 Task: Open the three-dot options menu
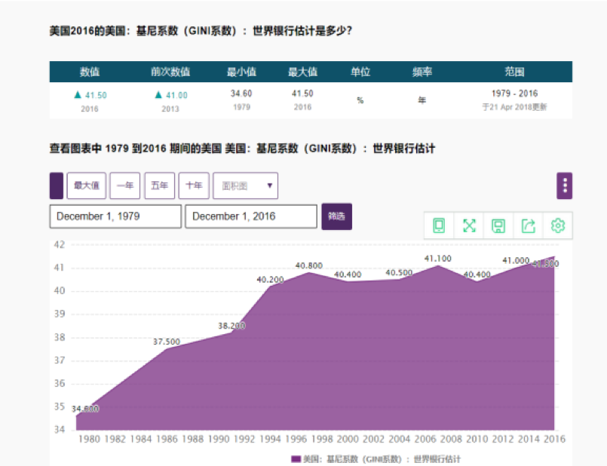[x=565, y=185]
